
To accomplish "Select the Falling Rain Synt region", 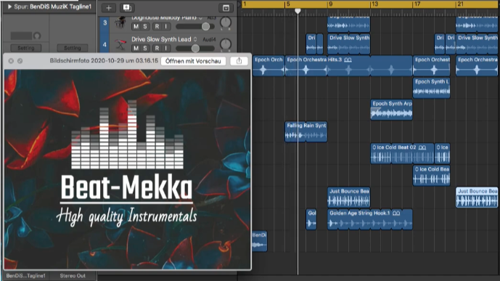I will 306,131.
